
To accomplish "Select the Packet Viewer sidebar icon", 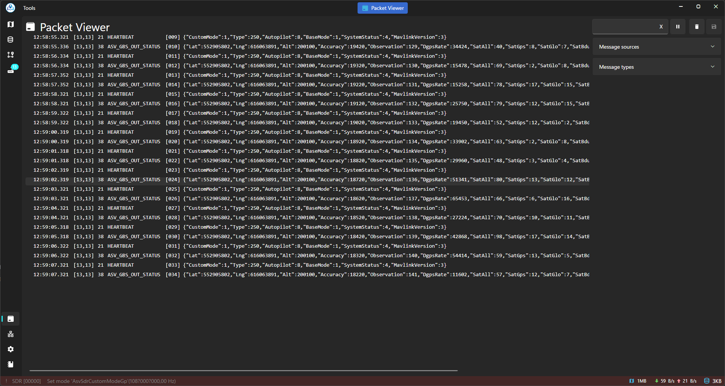I will coord(11,319).
